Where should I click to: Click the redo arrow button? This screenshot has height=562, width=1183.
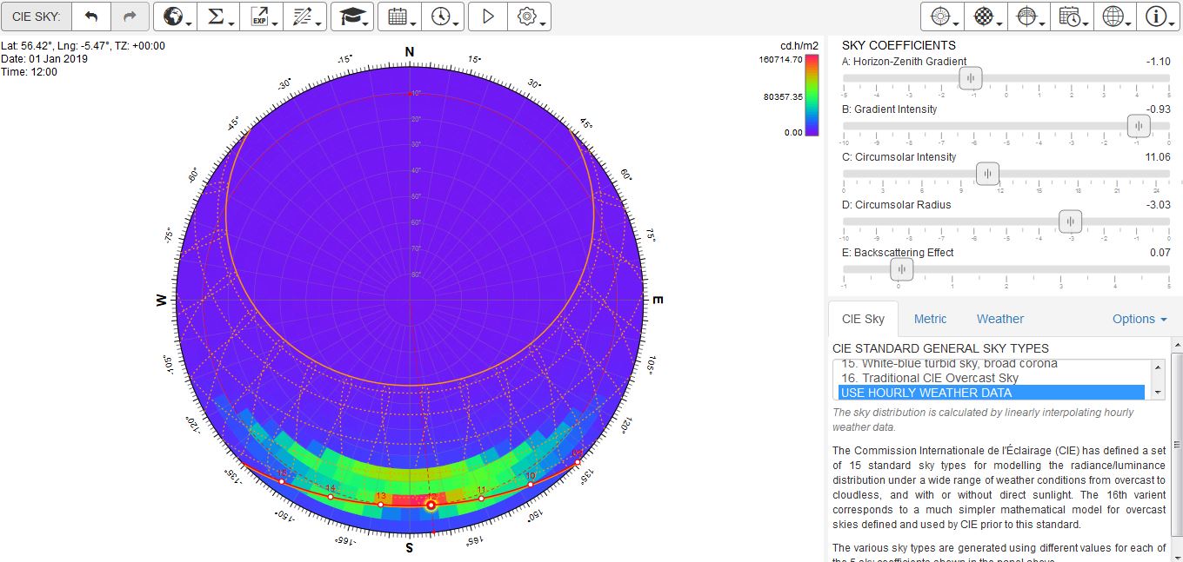coord(130,17)
